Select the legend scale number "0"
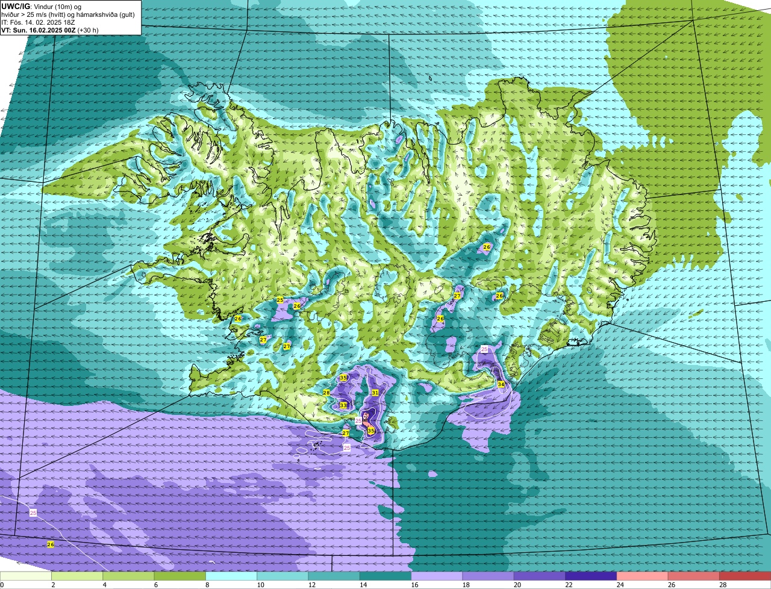The image size is (771, 589). (x=2, y=585)
